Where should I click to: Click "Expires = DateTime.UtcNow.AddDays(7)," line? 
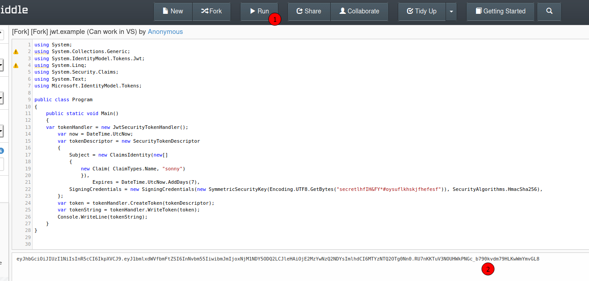[x=146, y=182]
